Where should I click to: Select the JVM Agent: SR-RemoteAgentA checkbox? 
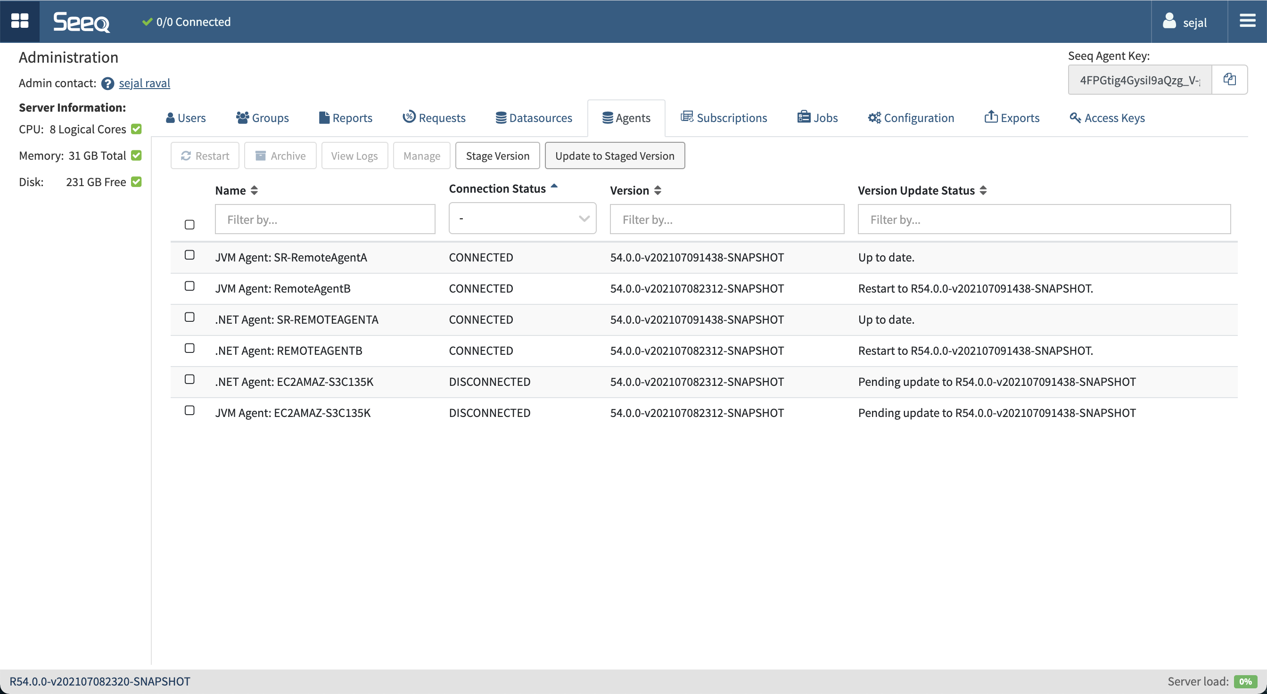click(189, 255)
